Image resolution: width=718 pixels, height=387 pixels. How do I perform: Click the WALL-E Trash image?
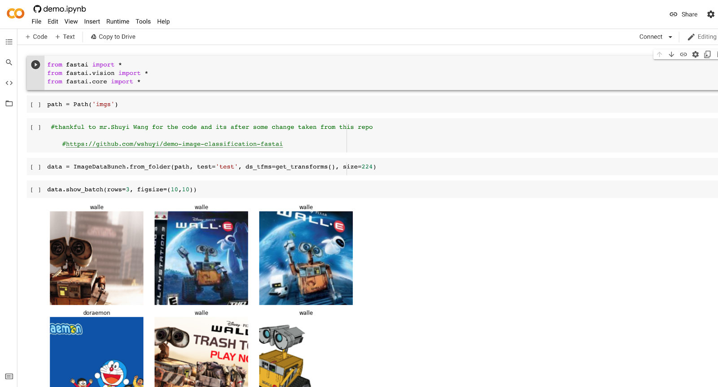[x=201, y=352]
